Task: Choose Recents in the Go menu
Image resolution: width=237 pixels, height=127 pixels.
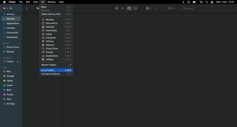Action: pos(56,20)
